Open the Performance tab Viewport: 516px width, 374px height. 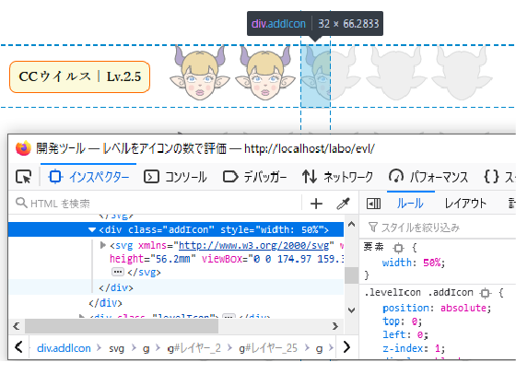428,177
